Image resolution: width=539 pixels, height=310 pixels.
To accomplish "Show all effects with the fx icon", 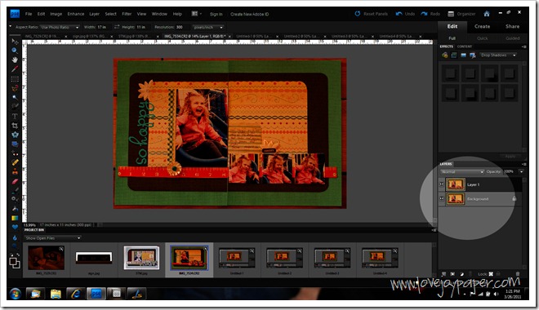I will tap(473, 55).
